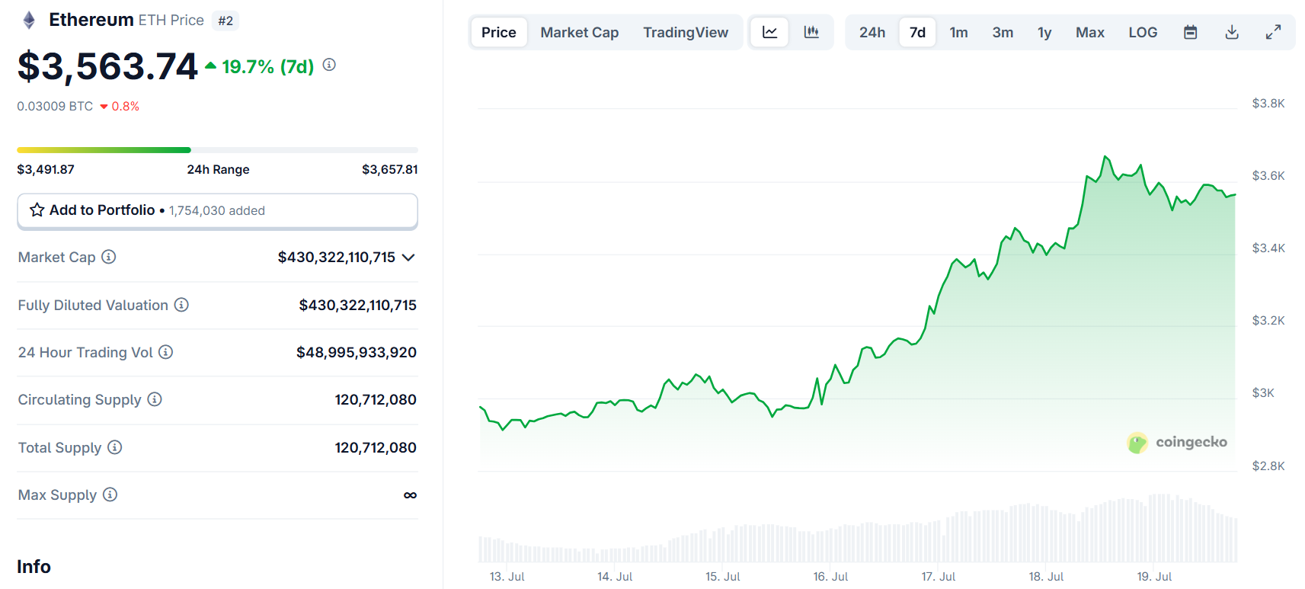Open the 7d price change info icon
The width and height of the screenshot is (1305, 589).
(329, 65)
